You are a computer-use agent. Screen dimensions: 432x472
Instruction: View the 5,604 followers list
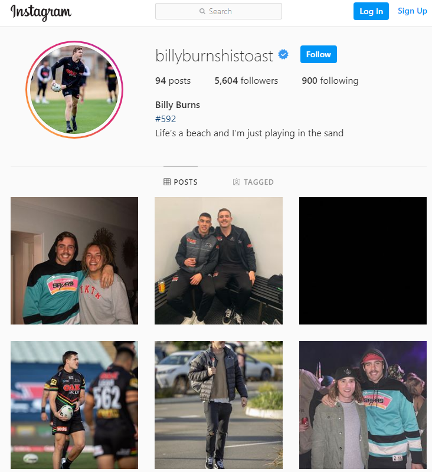246,81
